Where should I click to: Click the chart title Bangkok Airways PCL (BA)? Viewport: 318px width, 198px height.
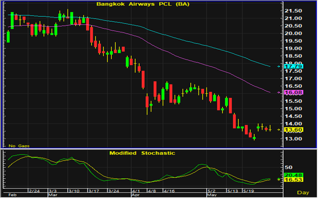143,4
